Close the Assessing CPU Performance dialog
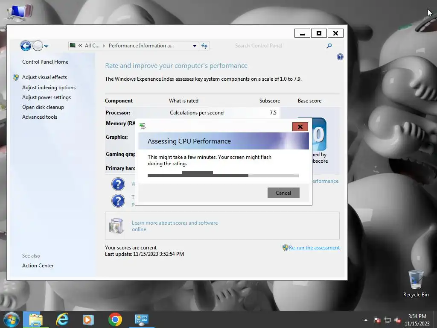Viewport: 437px width, 328px height. pos(300,127)
